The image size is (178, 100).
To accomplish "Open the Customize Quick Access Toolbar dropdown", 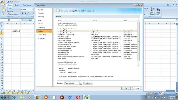I will pyautogui.click(x=20, y=2).
